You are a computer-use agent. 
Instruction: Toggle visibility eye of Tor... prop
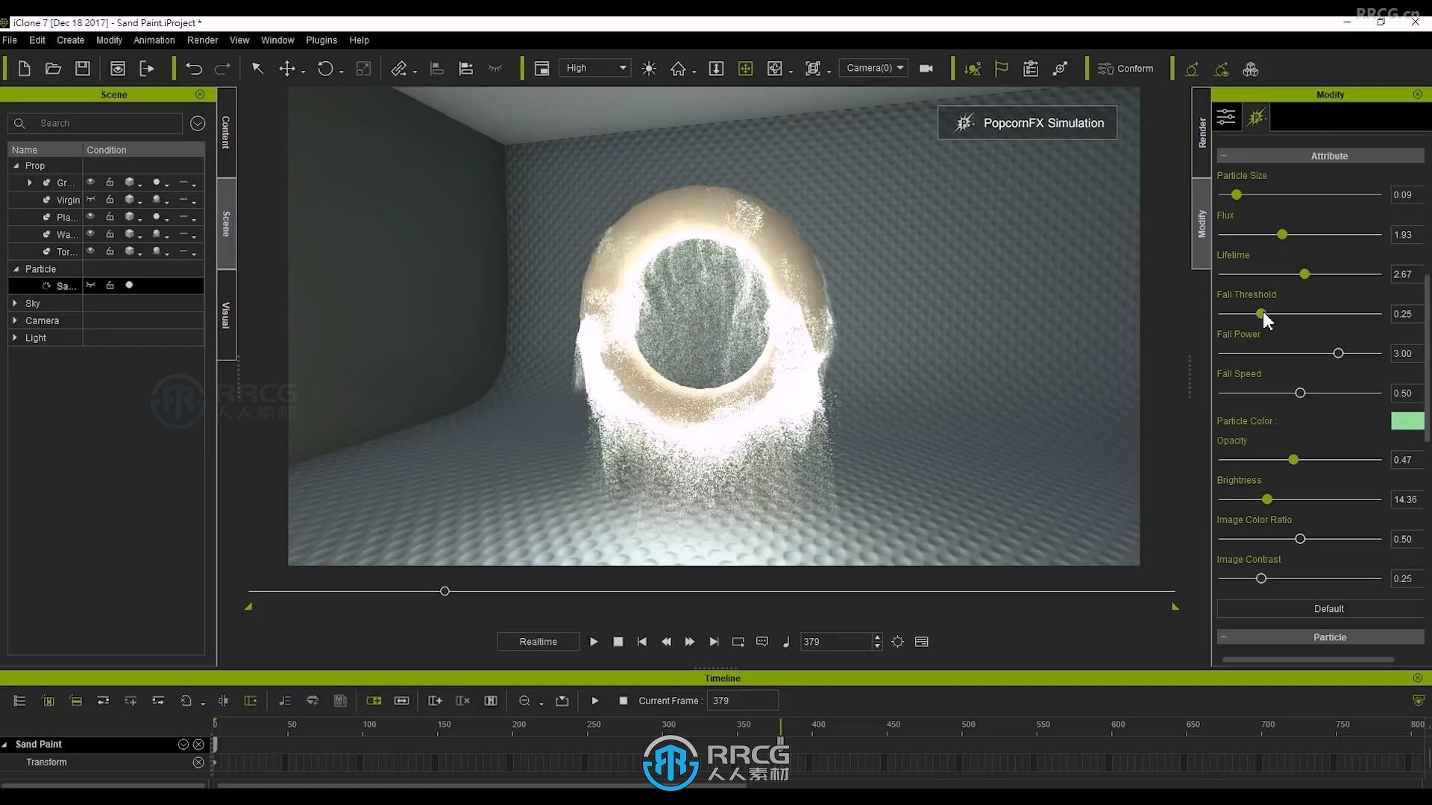(90, 251)
